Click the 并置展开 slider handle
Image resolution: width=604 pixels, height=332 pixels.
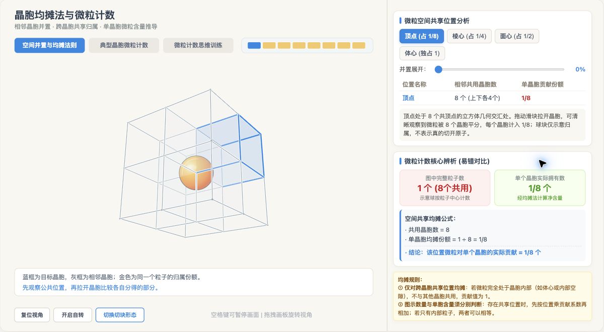coord(438,69)
